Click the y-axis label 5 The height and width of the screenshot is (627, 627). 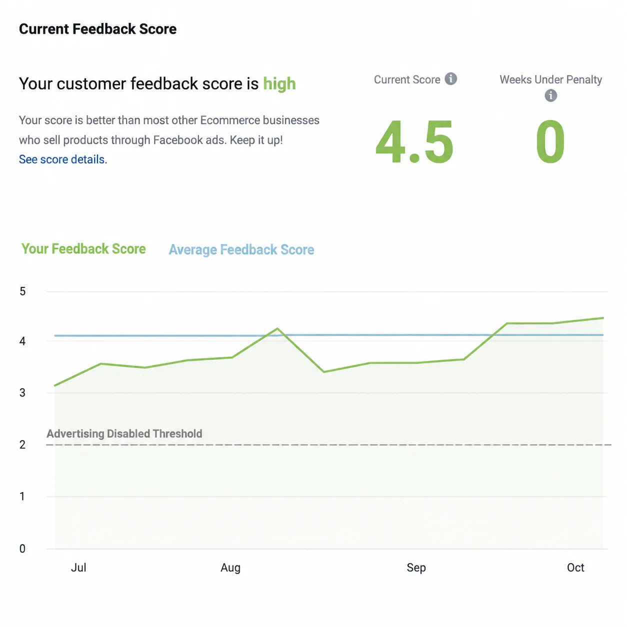coord(22,291)
